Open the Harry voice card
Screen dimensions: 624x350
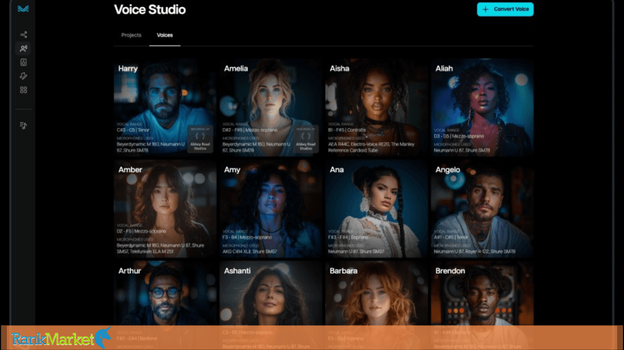(x=165, y=108)
